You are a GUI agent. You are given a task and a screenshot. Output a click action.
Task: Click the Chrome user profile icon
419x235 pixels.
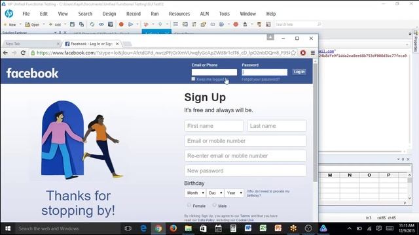(x=270, y=37)
